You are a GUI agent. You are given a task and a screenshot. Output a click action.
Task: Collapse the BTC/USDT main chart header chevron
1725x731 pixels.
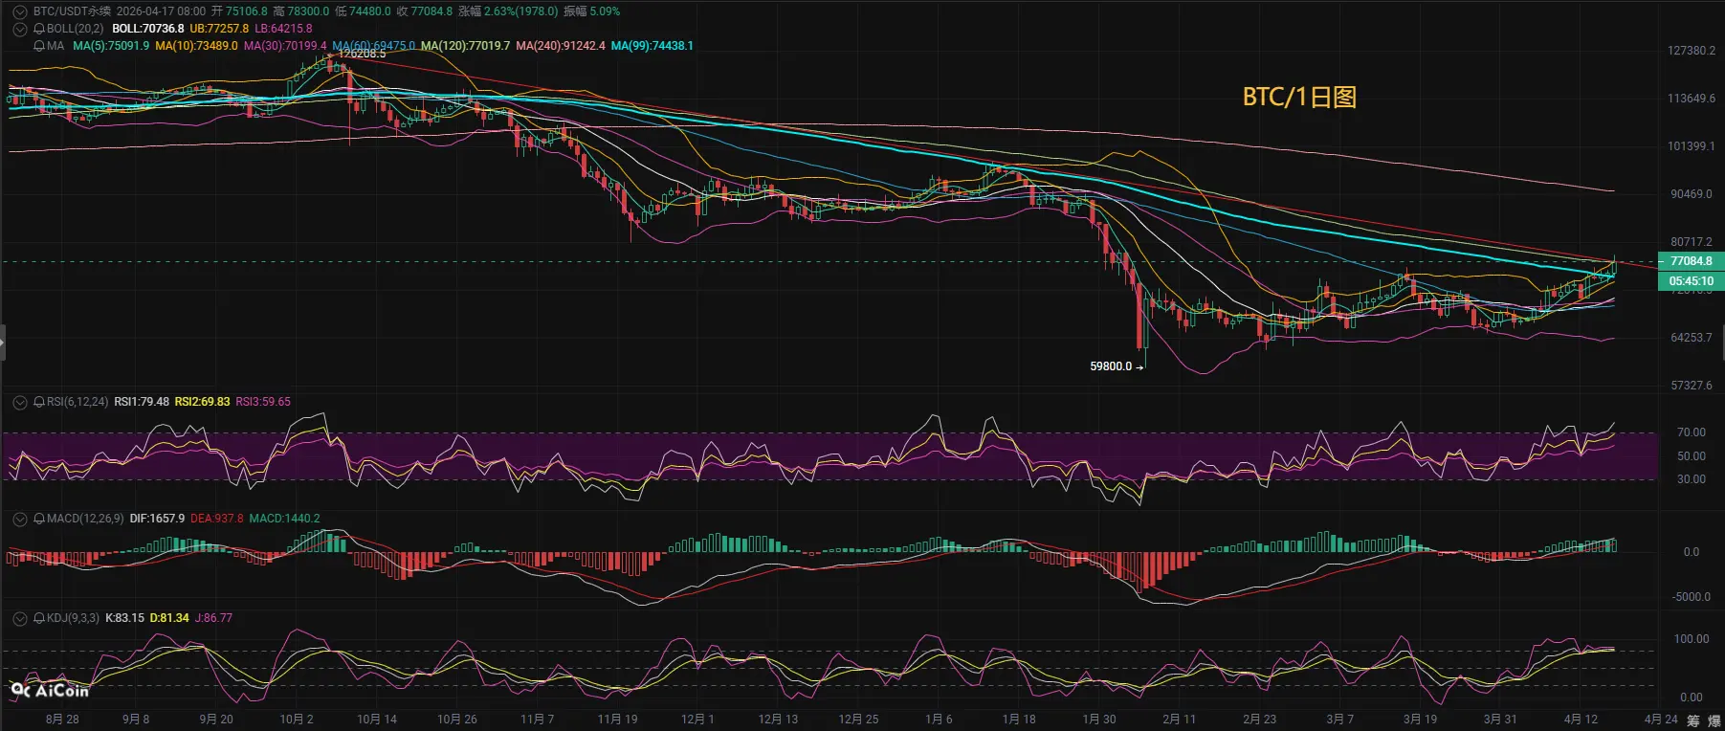tap(19, 11)
